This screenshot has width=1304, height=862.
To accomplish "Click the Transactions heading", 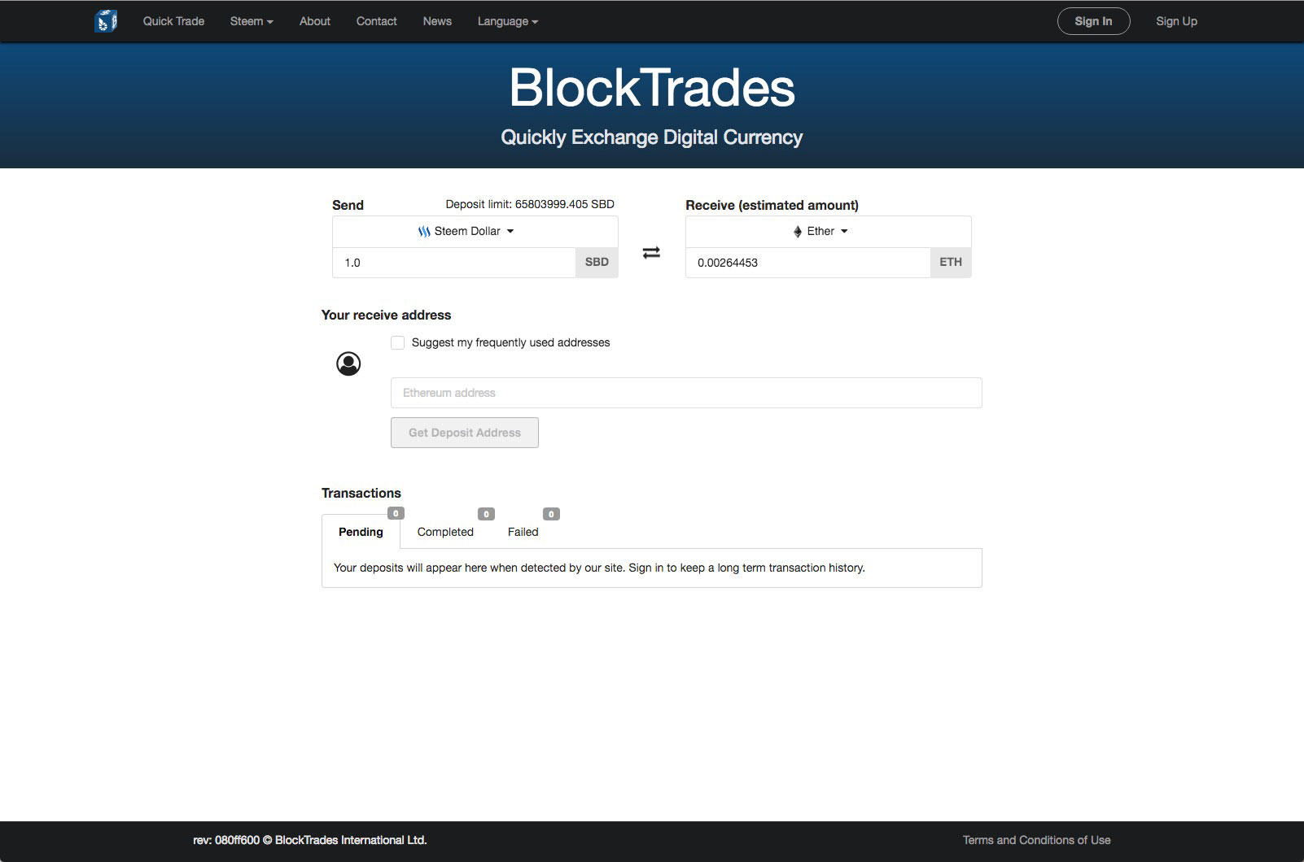I will tap(361, 493).
